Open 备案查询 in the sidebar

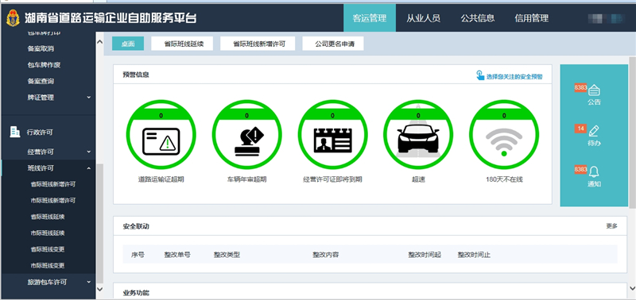click(41, 81)
